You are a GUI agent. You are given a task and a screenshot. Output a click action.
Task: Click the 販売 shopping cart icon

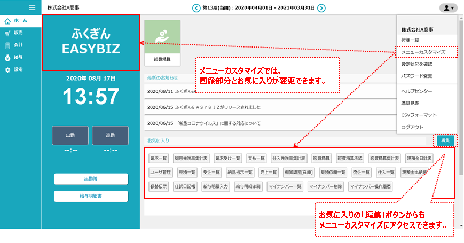pos(7,33)
